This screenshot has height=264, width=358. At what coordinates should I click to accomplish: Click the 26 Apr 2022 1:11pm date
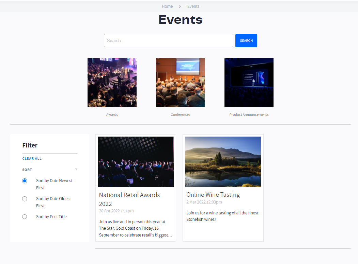116,211
